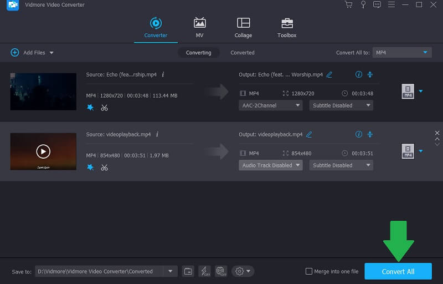Toggle the high-speed conversion lightning icon

pos(204,271)
